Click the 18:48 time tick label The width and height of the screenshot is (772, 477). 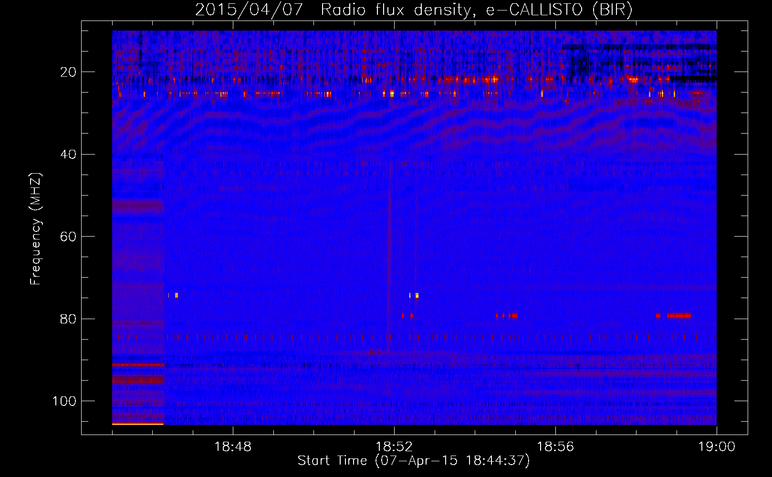[x=233, y=447]
